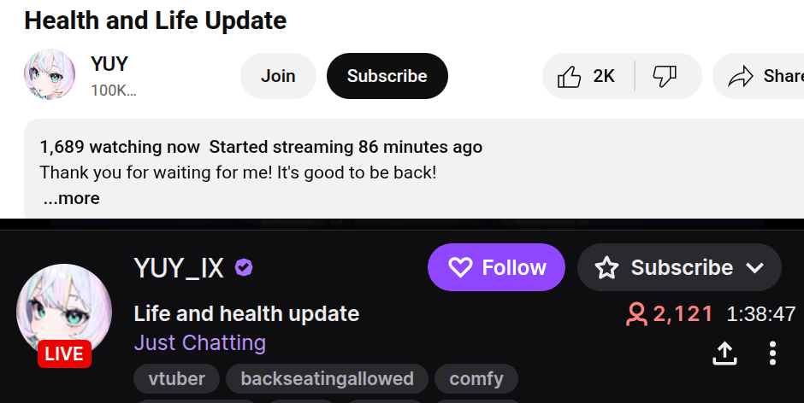Click the YouTube thumbs up like icon
The width and height of the screenshot is (804, 403).
tap(569, 76)
